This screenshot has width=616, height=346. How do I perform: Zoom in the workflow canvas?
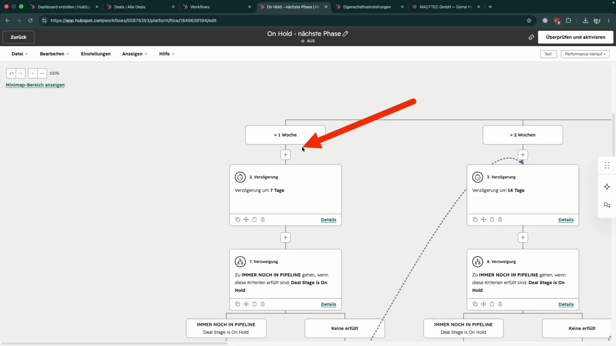click(33, 73)
